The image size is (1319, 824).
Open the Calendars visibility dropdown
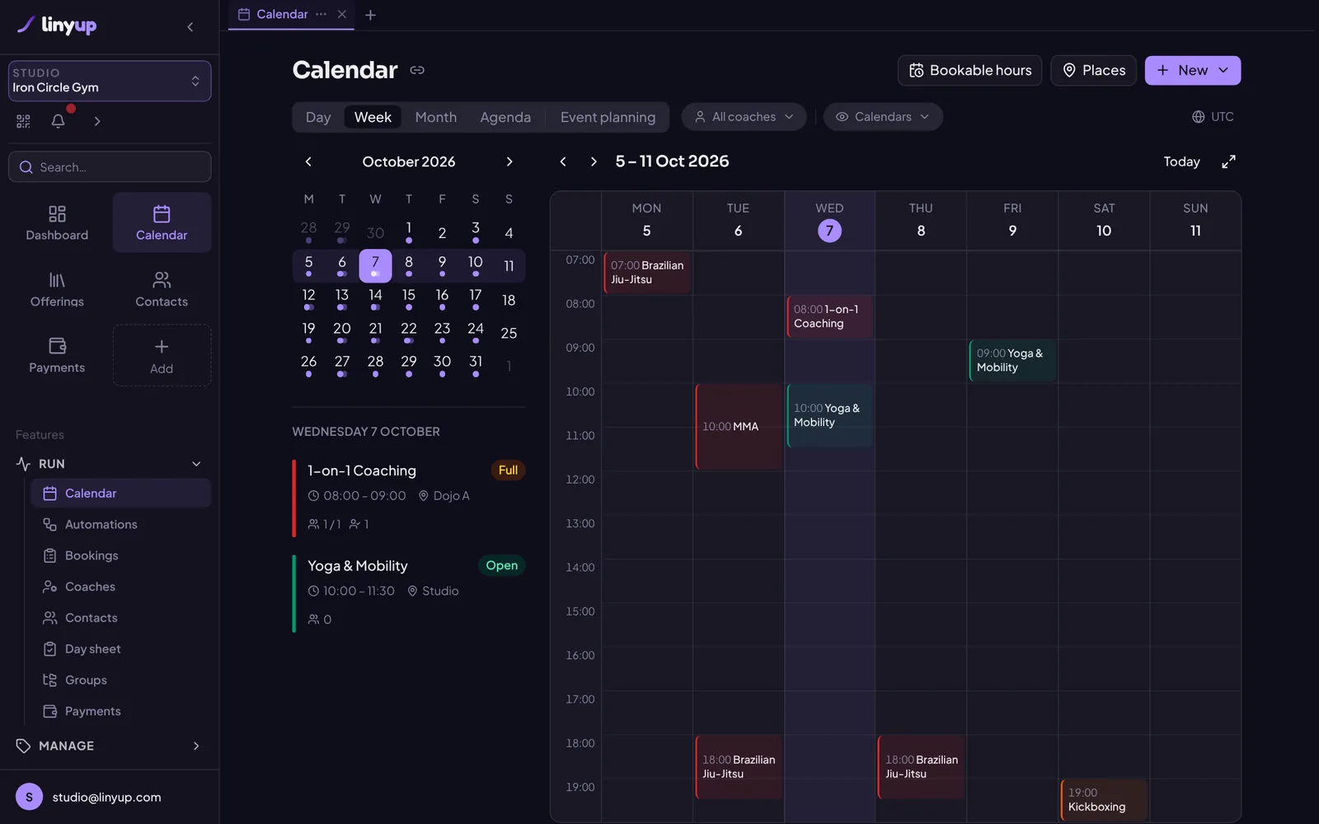[883, 117]
